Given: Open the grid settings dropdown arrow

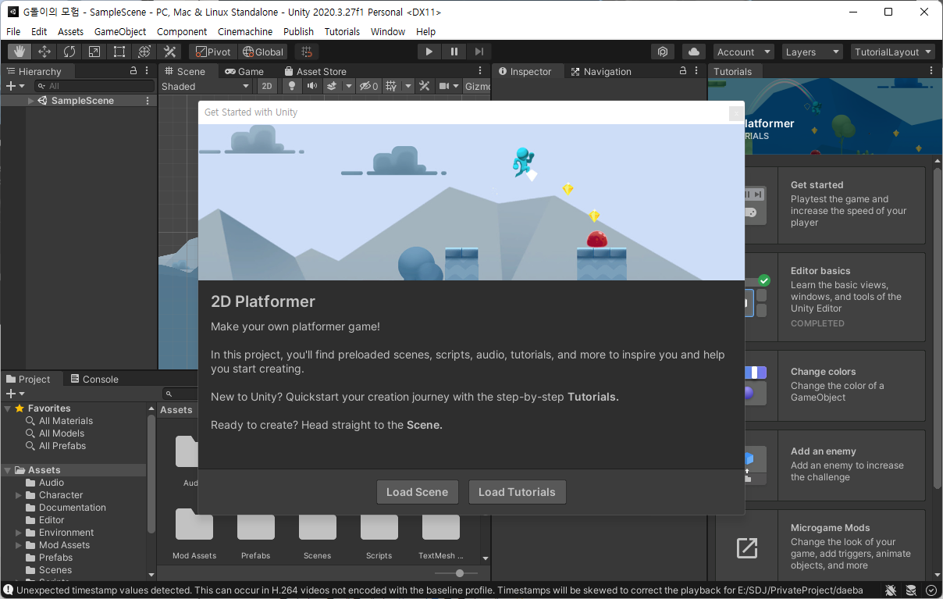Looking at the screenshot, I should tap(407, 86).
